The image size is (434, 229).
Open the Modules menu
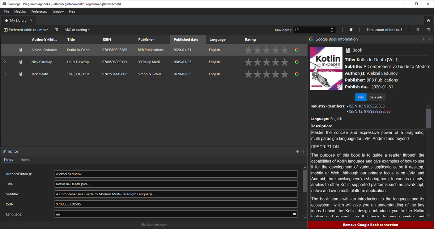[20, 12]
